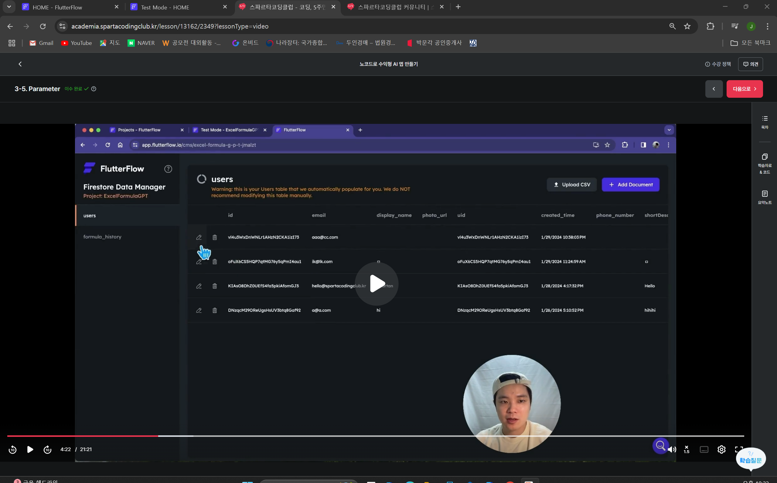The image size is (777, 483).
Task: Seek on the video progress bar
Action: pos(376,436)
